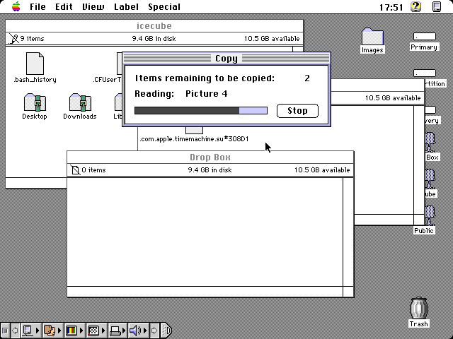Click the Images folder label
Viewport: 453px width, 339px height.
(372, 50)
